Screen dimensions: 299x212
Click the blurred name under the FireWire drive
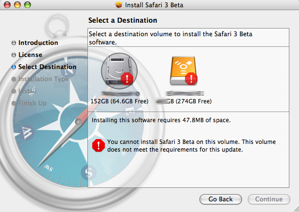tap(185, 93)
